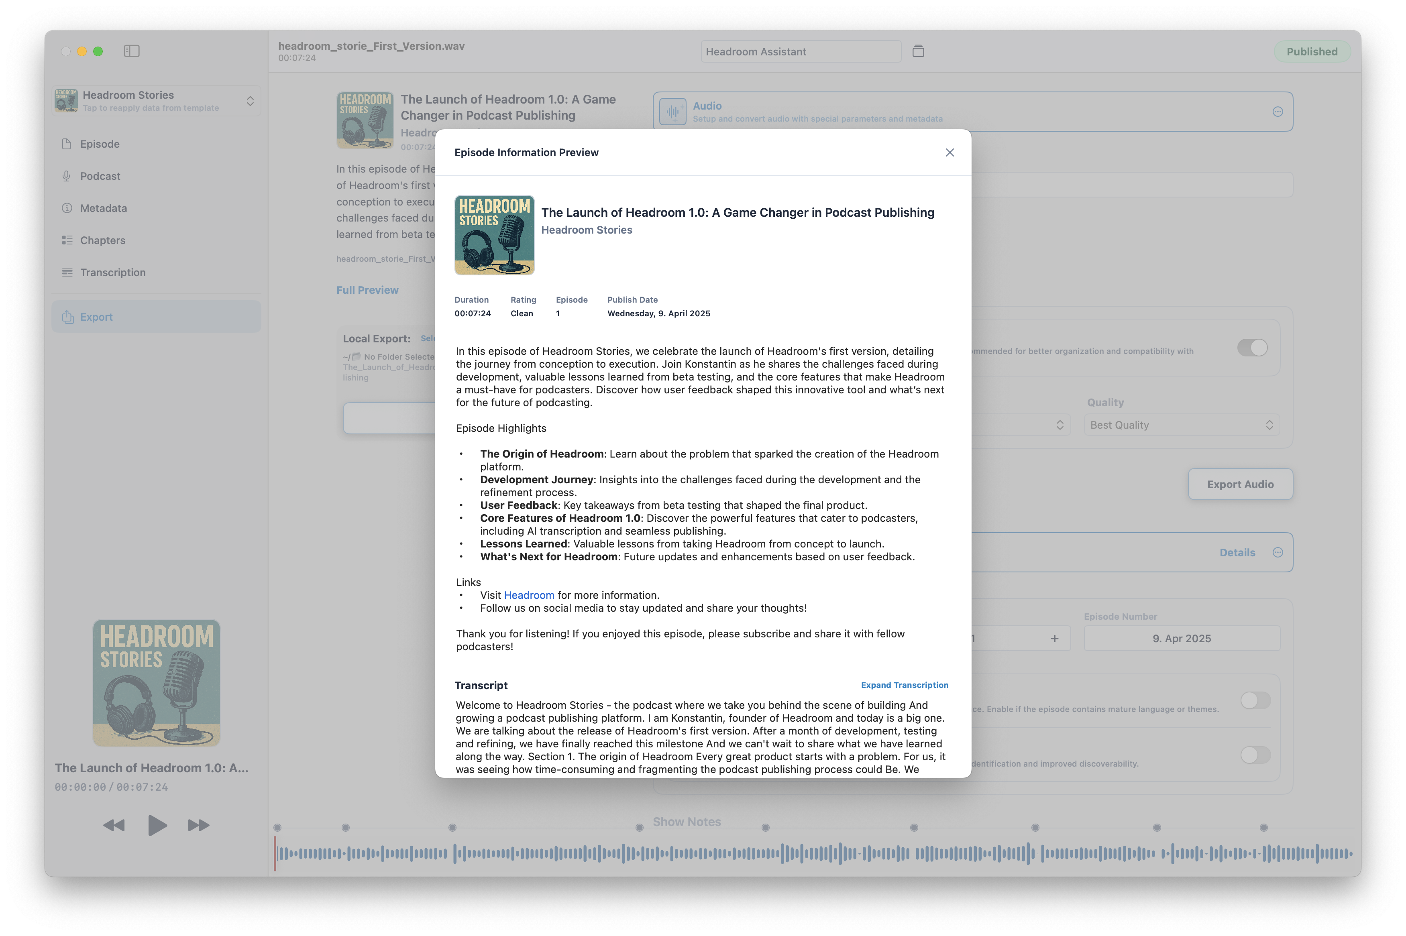
Task: Open the Audio section options ellipsis
Action: click(x=1277, y=112)
